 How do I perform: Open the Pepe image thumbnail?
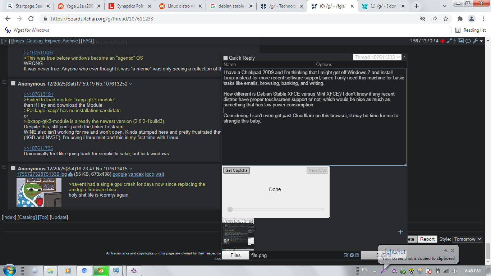coord(39,192)
